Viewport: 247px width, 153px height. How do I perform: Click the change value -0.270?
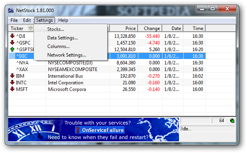[154, 76]
